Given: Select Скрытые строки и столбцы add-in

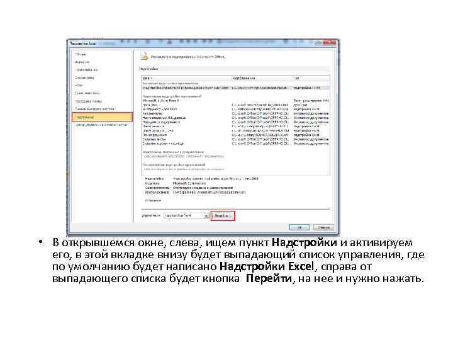Looking at the screenshot, I should point(236,144).
